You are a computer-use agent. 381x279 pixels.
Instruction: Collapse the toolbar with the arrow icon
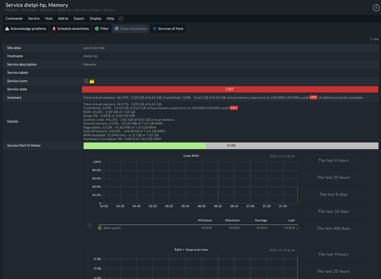point(121,18)
